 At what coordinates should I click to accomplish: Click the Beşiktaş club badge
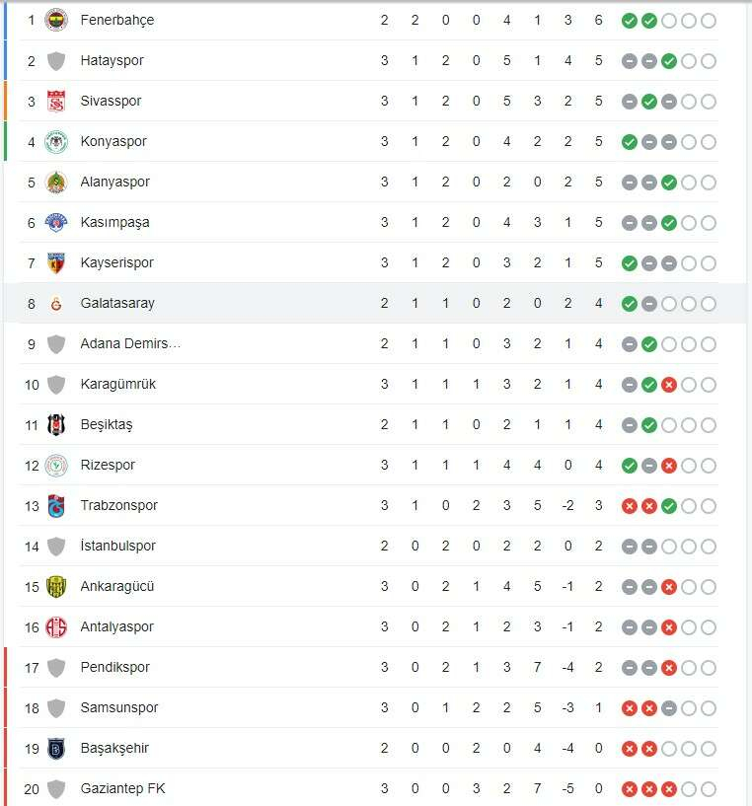pyautogui.click(x=56, y=425)
